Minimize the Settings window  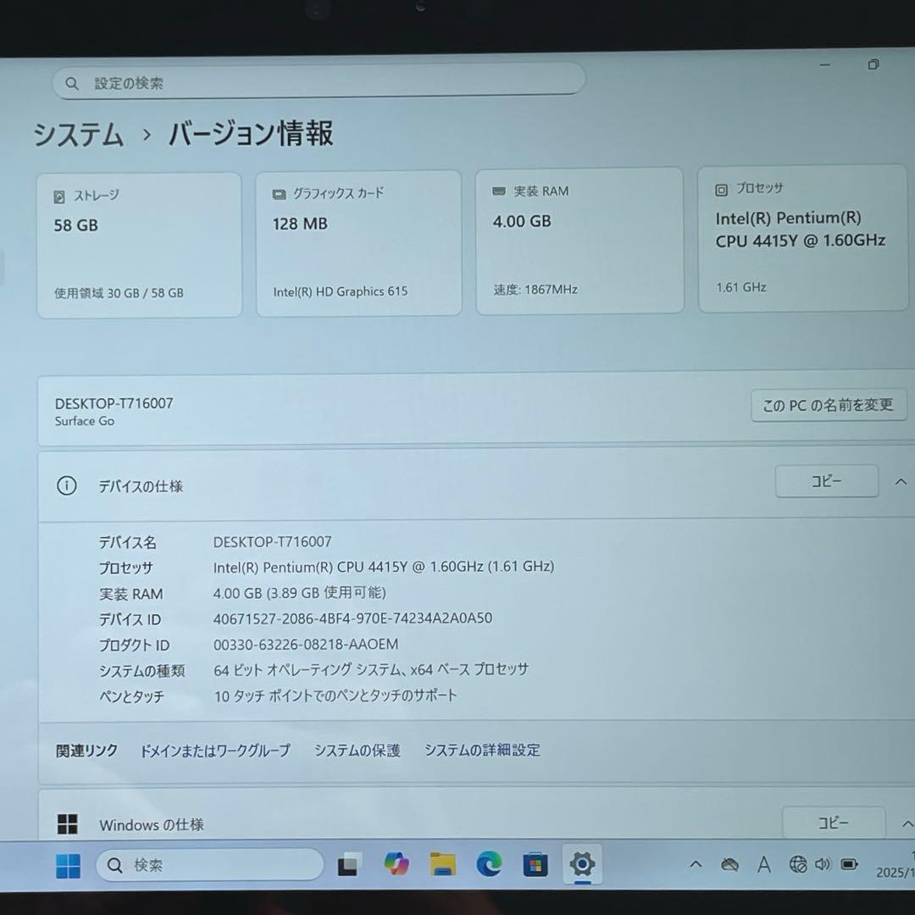tap(824, 64)
